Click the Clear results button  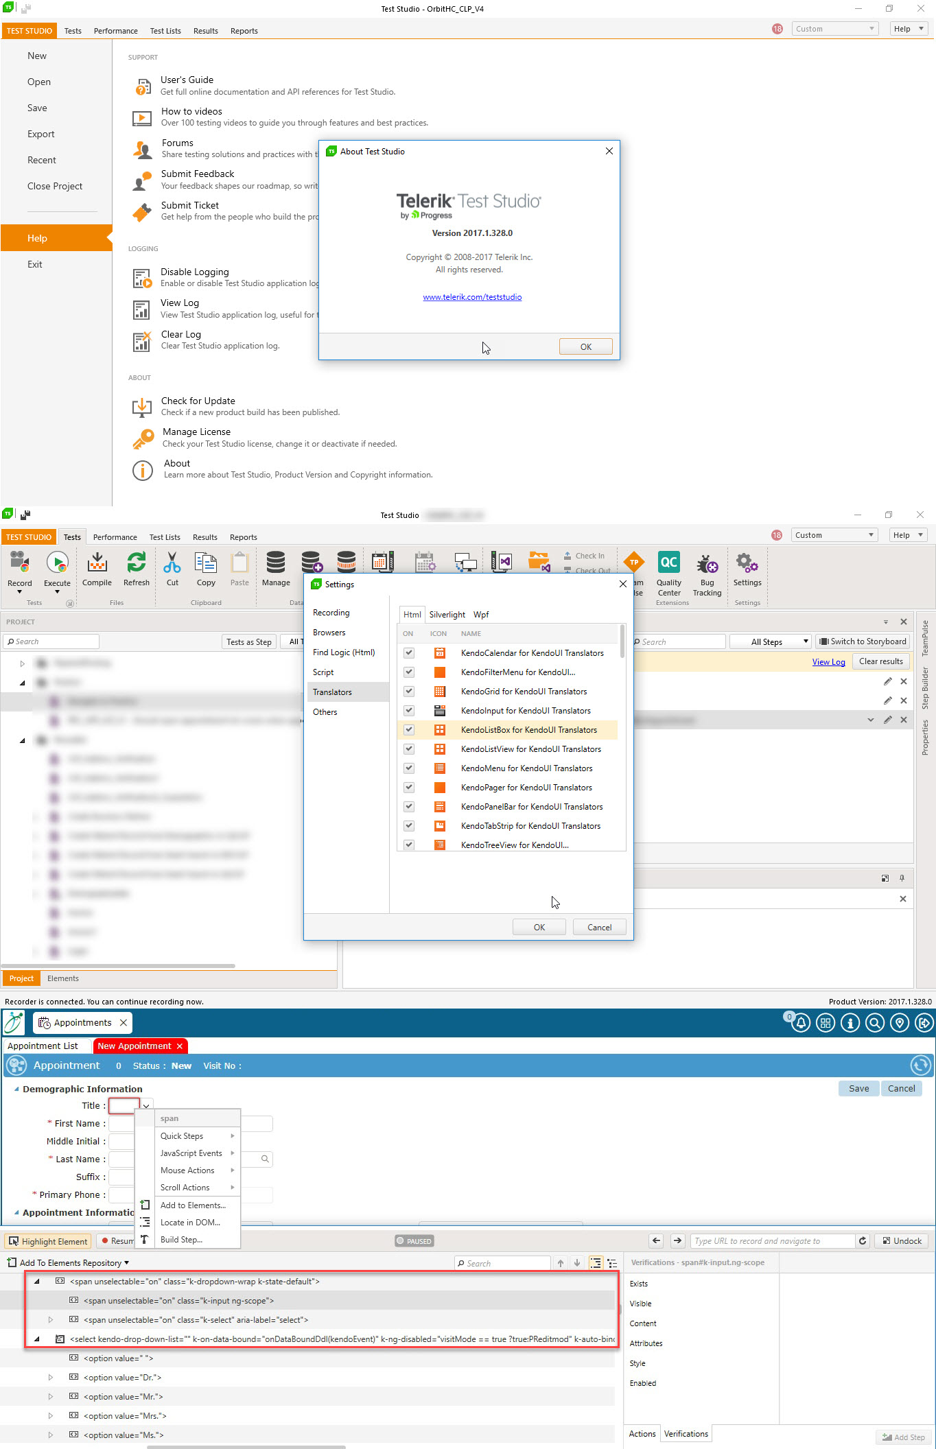coord(880,661)
